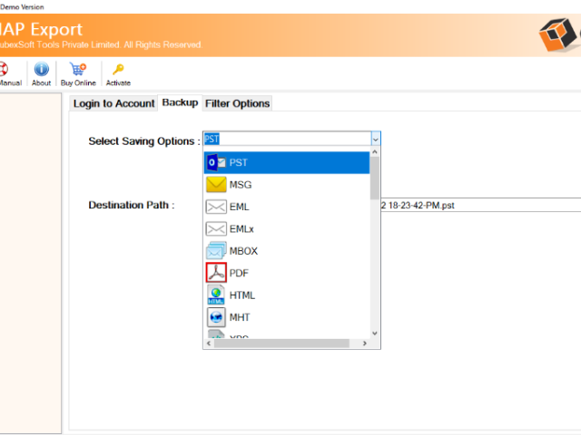
Task: Click the MHT browser icon
Action: 216,317
